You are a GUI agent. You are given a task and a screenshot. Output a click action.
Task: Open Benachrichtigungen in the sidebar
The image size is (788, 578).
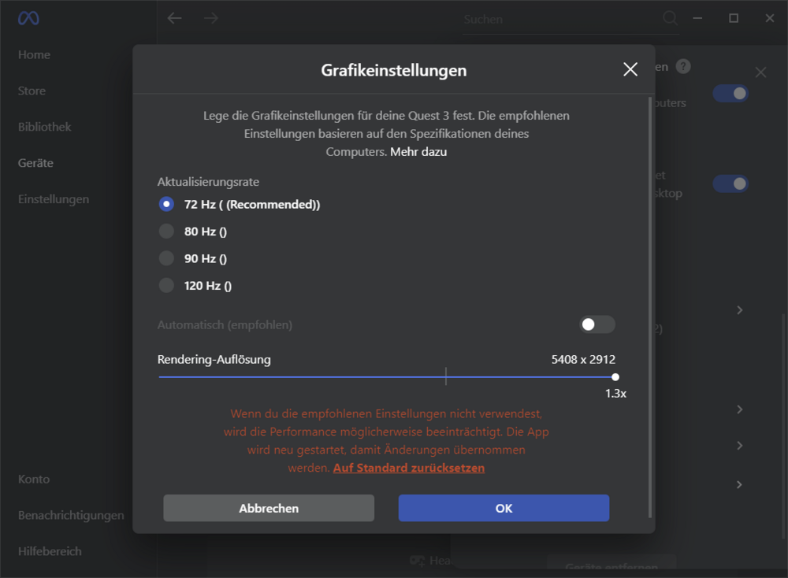(71, 515)
